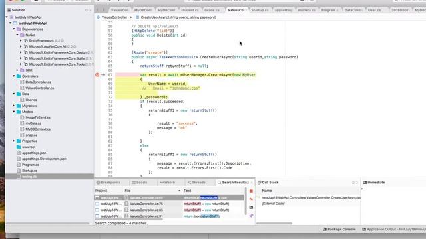The height and width of the screenshot is (239, 426).
Task: Click the Program.cs file icon in Solution tree
Action: (19, 165)
